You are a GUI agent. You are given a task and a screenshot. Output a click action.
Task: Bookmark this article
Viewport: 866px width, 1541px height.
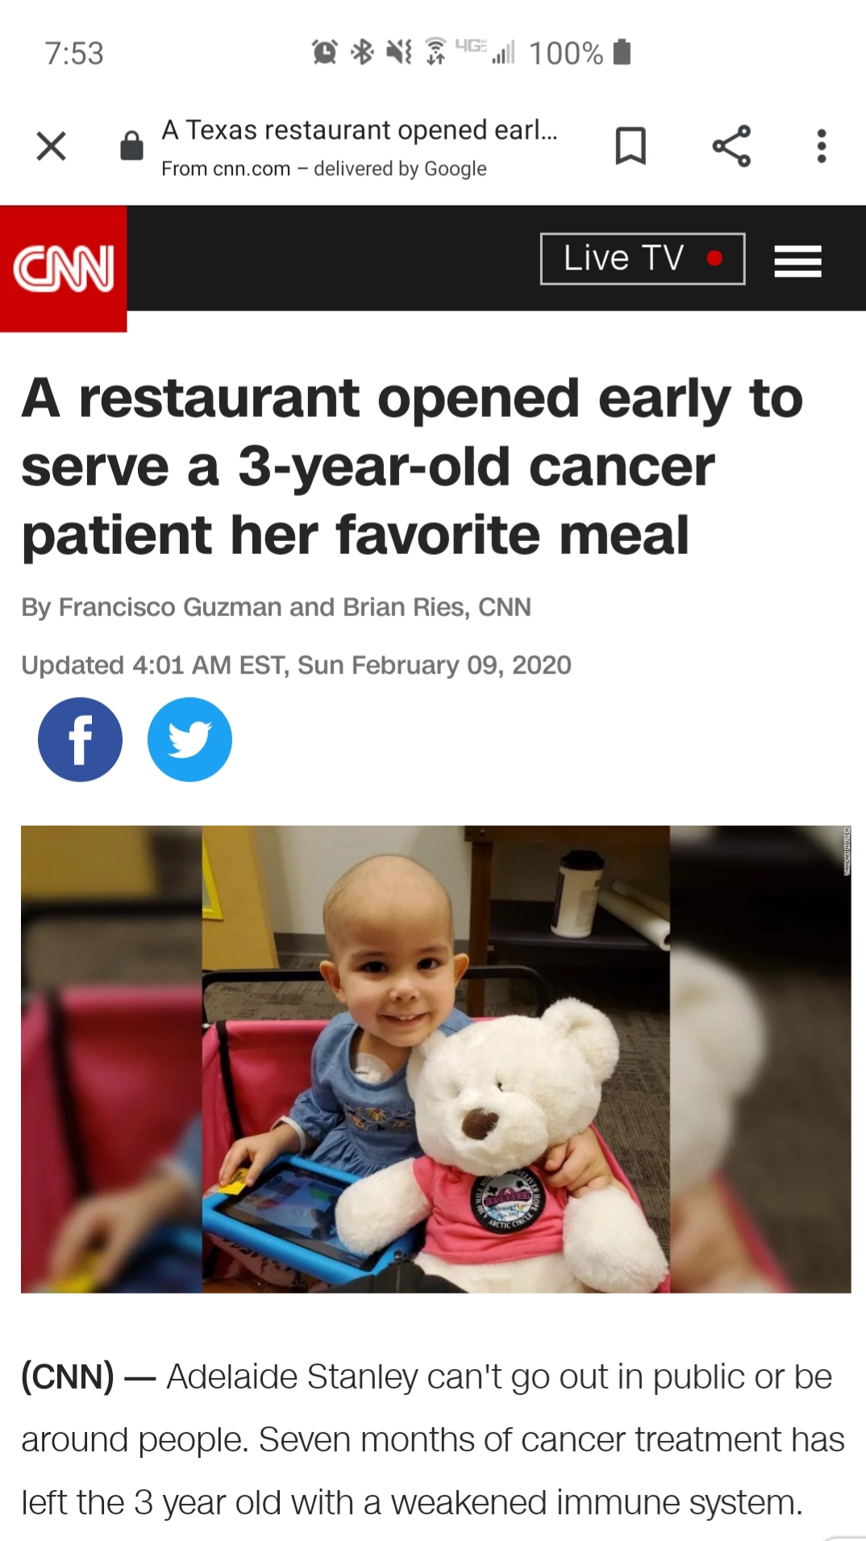[631, 146]
